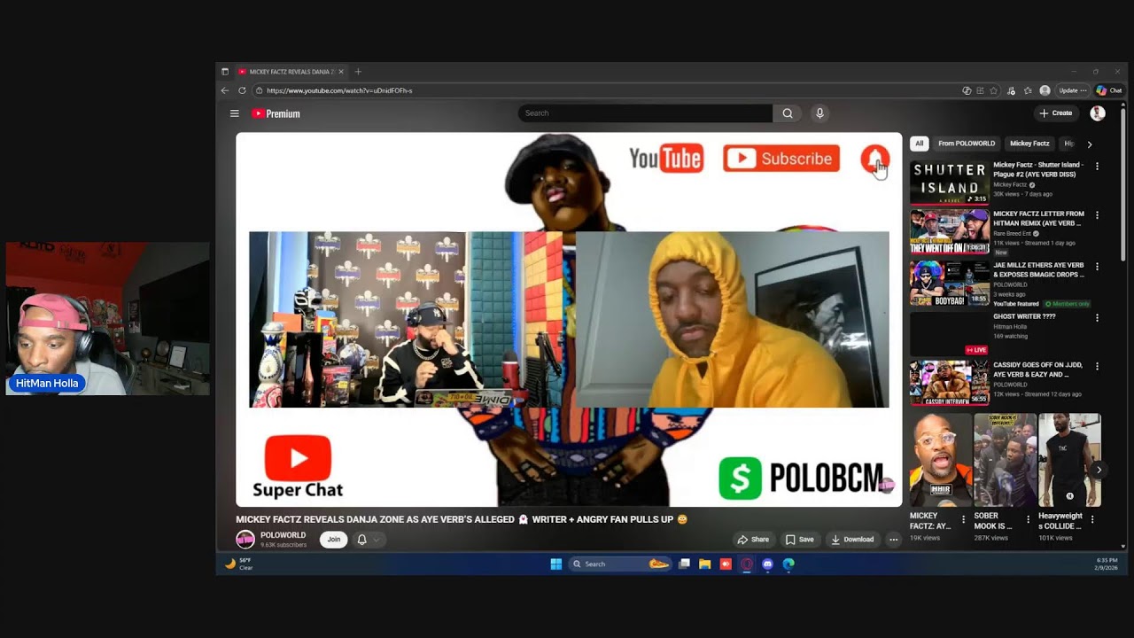1134x638 pixels.
Task: Reload the browser page
Action: coord(242,90)
